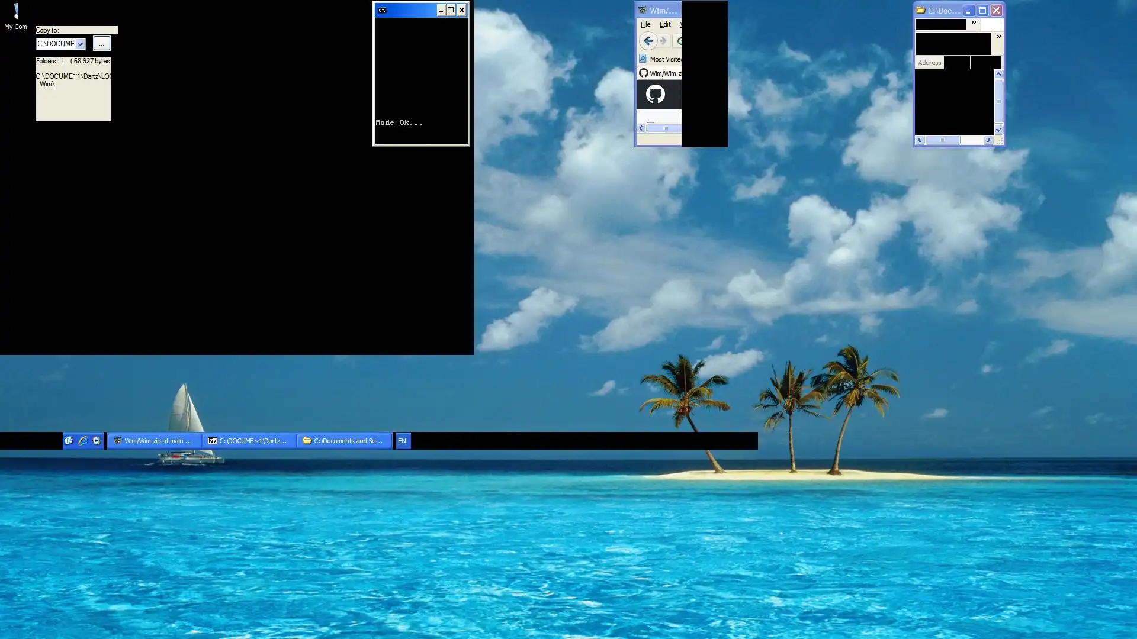
Task: Click the command prompt title bar icon
Action: pos(382,10)
